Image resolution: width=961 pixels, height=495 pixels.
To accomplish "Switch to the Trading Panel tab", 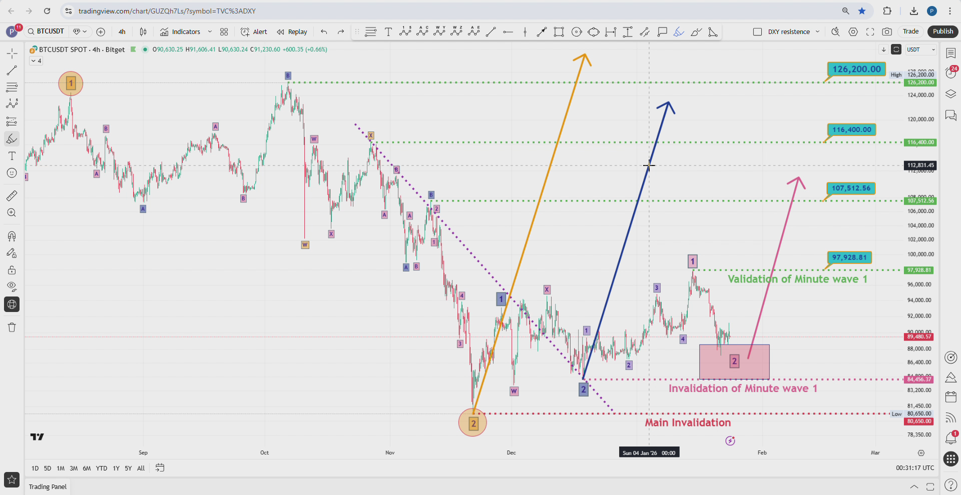I will 48,486.
